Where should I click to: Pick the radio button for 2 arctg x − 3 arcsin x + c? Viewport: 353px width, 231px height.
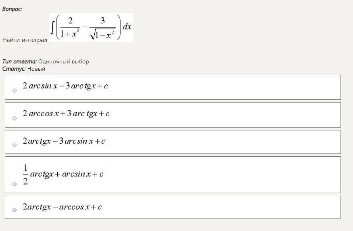point(15,145)
